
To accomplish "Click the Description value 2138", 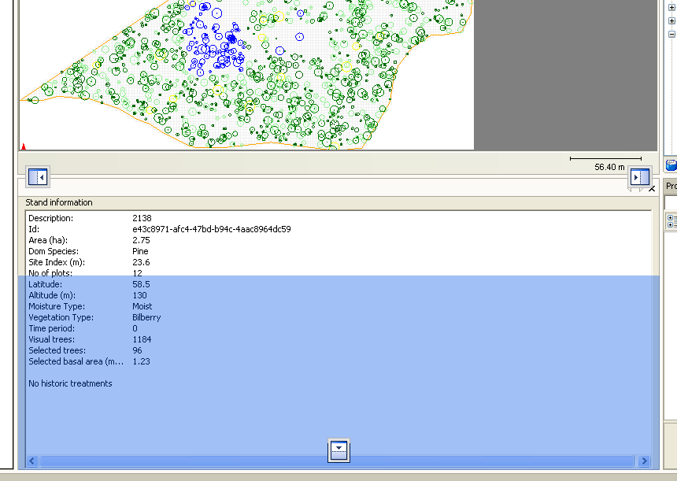I will (142, 218).
